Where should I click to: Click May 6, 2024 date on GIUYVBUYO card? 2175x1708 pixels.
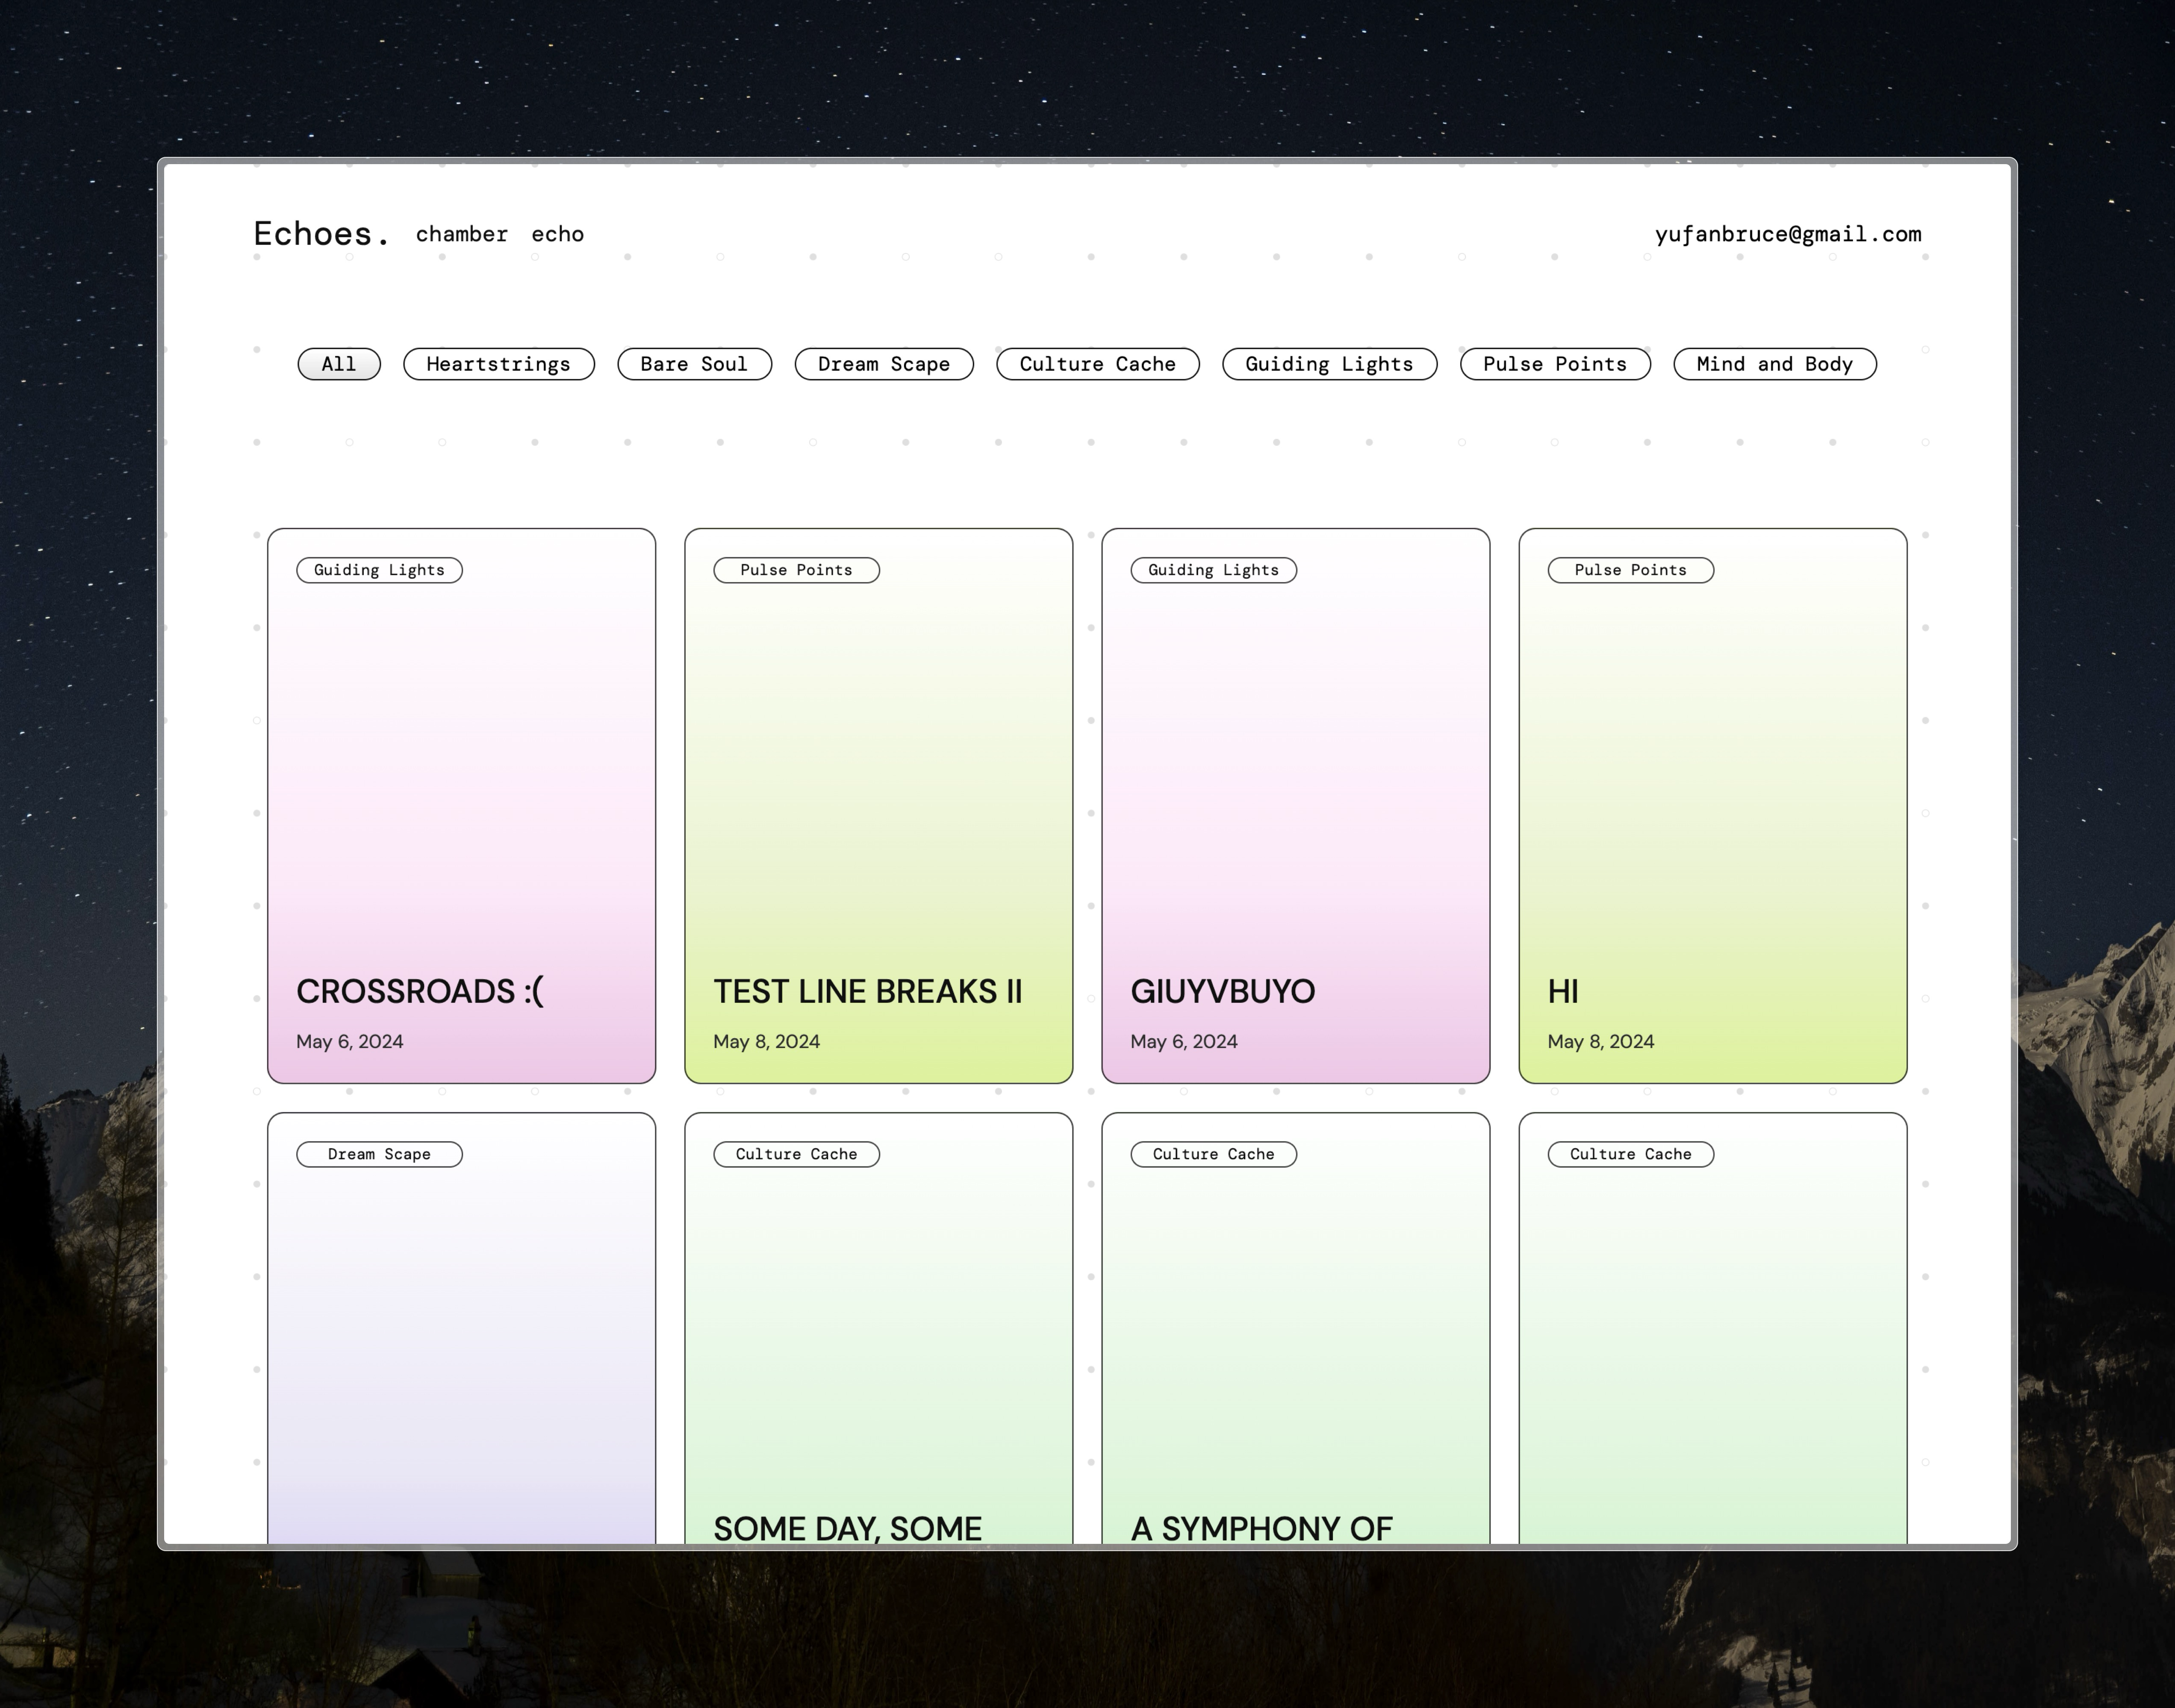coord(1184,1041)
